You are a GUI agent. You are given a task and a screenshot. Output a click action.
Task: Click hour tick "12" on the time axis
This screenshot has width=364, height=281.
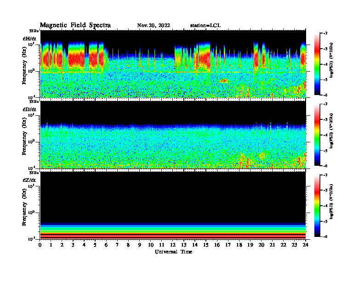[x=172, y=245]
